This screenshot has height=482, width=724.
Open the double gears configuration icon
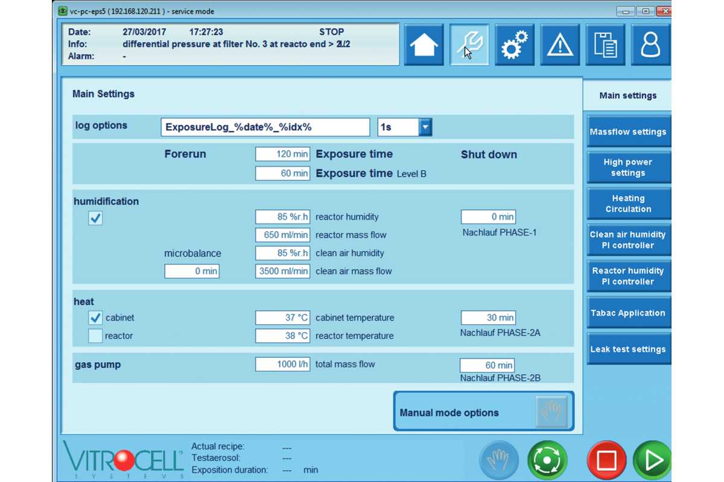tap(515, 45)
